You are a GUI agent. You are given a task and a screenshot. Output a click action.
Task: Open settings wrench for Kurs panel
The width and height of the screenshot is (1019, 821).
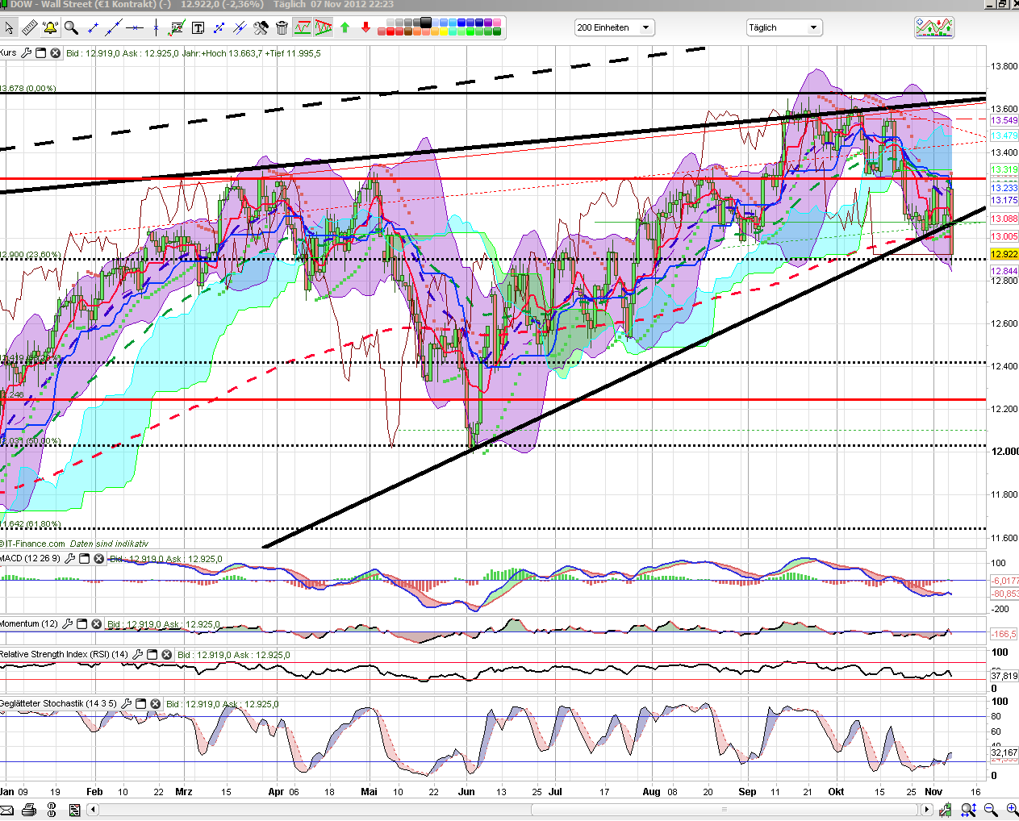click(26, 53)
